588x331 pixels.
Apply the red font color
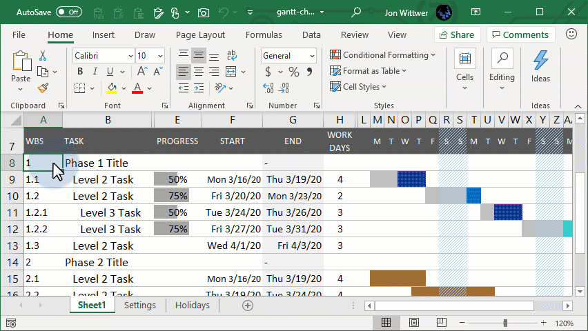(137, 88)
